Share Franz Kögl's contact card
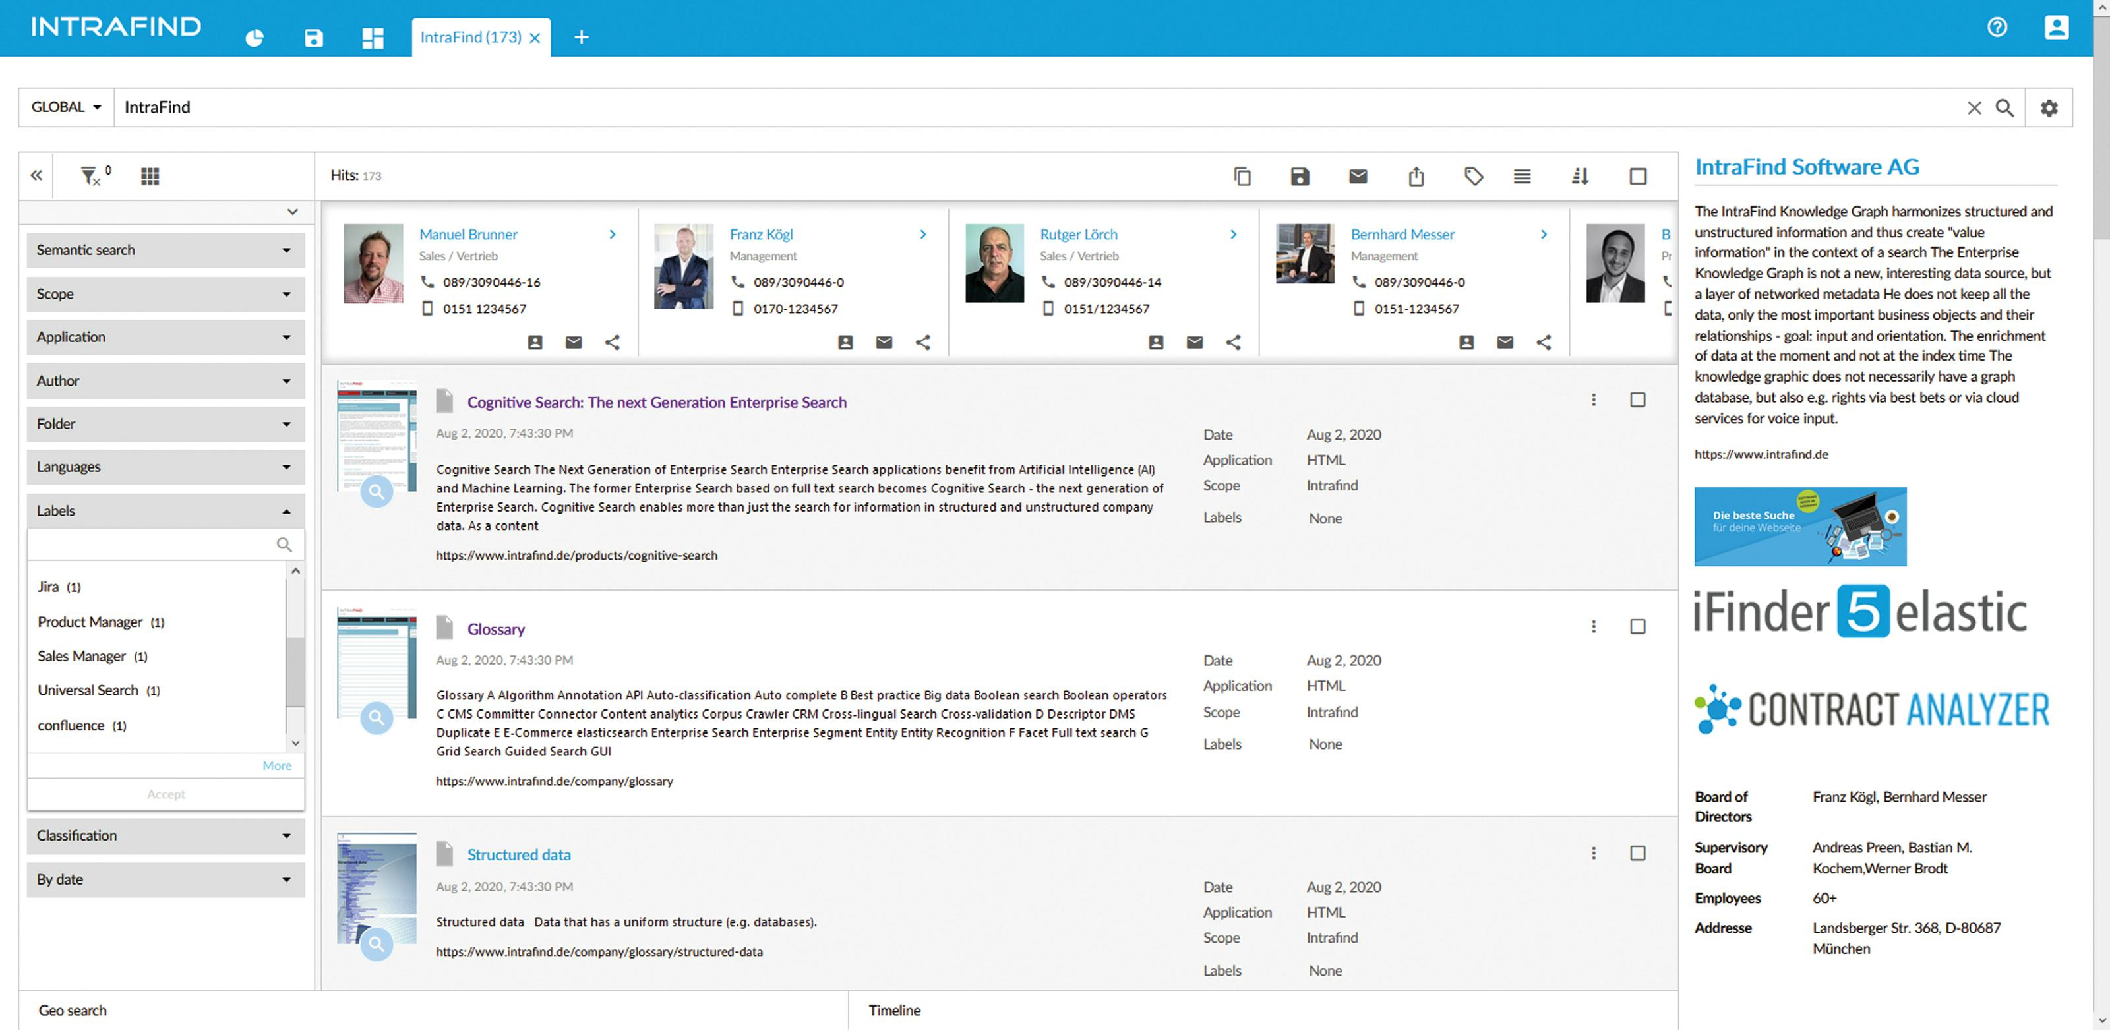 click(923, 342)
